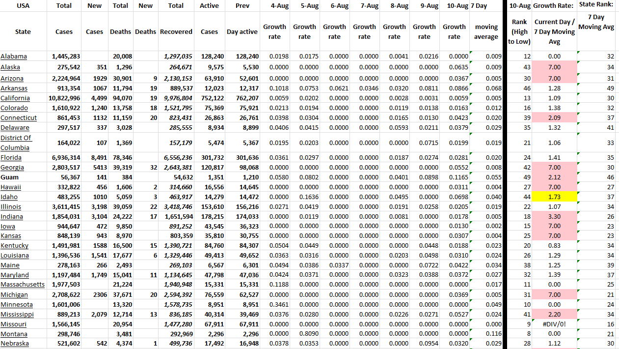The height and width of the screenshot is (349, 619).
Task: Open the Alabama state link
Action: [14, 57]
